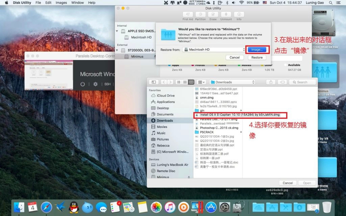Go back in the file dialog
Image resolution: width=346 pixels, height=216 pixels.
coord(164,82)
